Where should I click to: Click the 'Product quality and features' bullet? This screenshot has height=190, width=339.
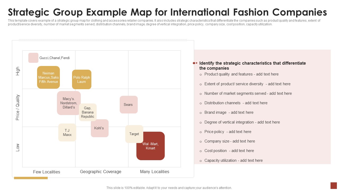click(242, 74)
